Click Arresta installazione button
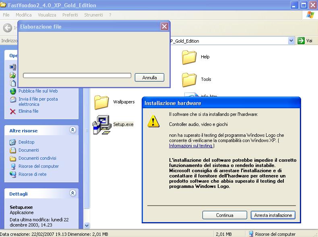 point(273,215)
